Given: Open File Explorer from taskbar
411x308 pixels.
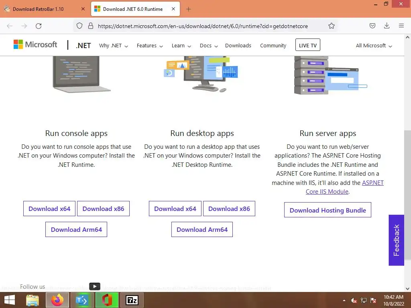Looking at the screenshot, I should pyautogui.click(x=33, y=300).
